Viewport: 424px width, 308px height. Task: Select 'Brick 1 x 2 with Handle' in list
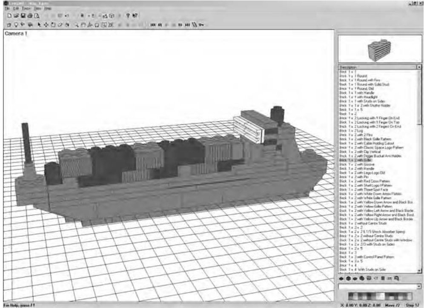tap(355, 169)
